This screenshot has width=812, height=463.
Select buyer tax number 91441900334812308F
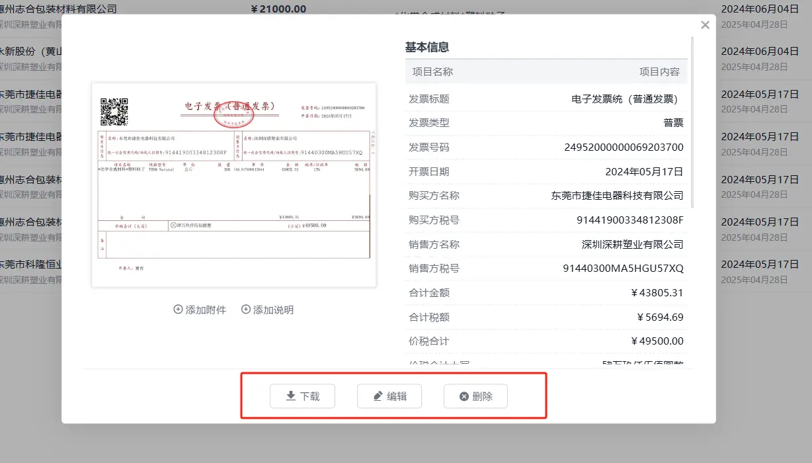coord(630,220)
